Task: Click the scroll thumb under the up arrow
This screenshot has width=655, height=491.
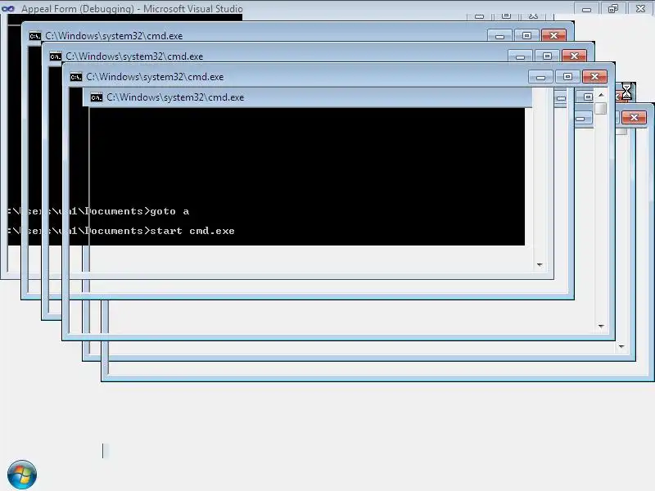Action: pyautogui.click(x=601, y=108)
